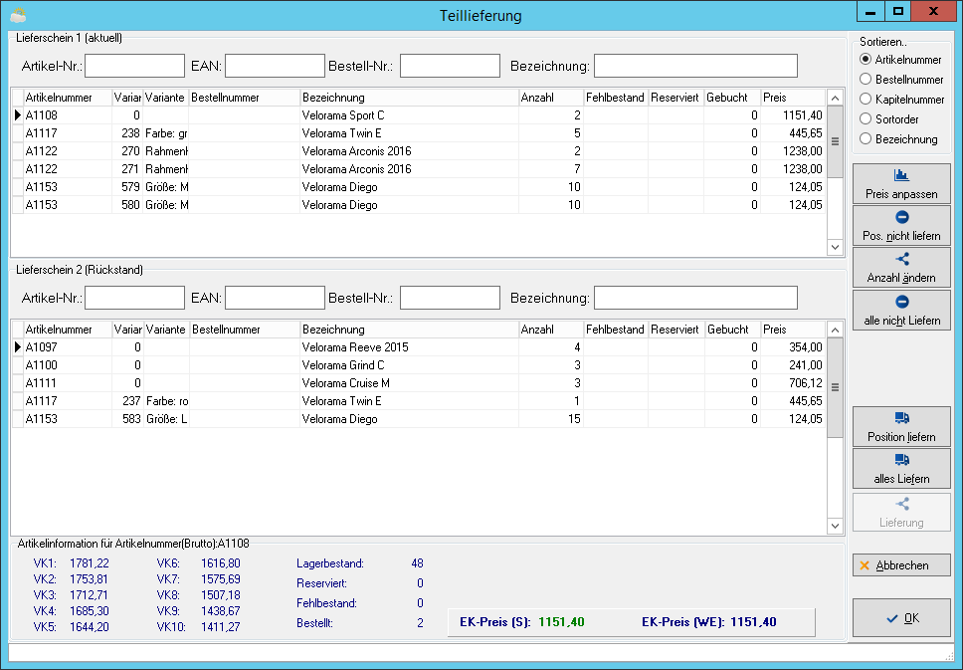Select A1122 Velorama Arconis 2016 variant 270
The width and height of the screenshot is (963, 670).
[418, 151]
